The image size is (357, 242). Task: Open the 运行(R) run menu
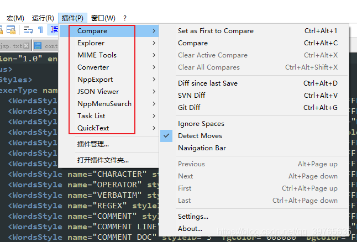(x=43, y=18)
